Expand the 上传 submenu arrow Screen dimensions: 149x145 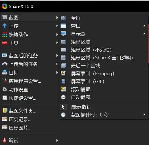[x=57, y=26]
